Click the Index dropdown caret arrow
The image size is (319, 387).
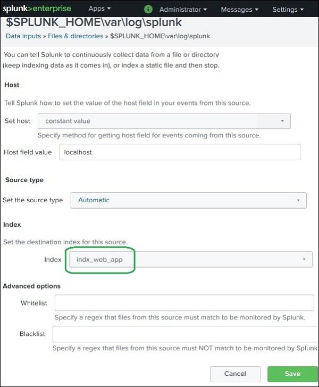pyautogui.click(x=304, y=259)
